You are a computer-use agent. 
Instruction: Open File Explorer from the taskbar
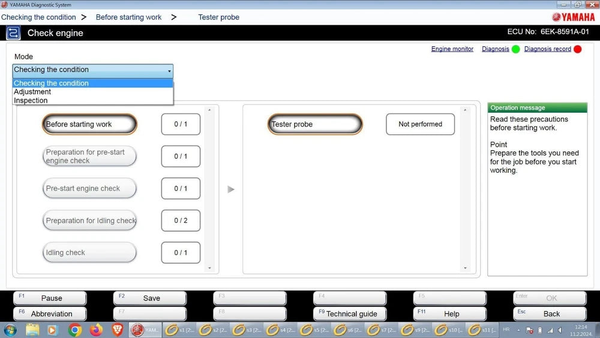tap(32, 330)
